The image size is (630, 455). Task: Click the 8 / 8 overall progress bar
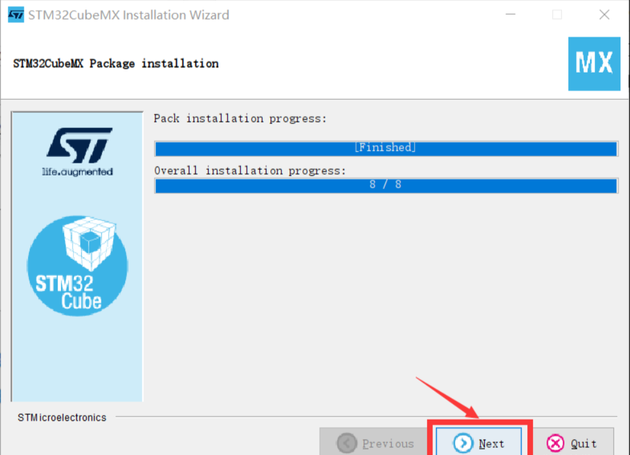[x=386, y=186]
